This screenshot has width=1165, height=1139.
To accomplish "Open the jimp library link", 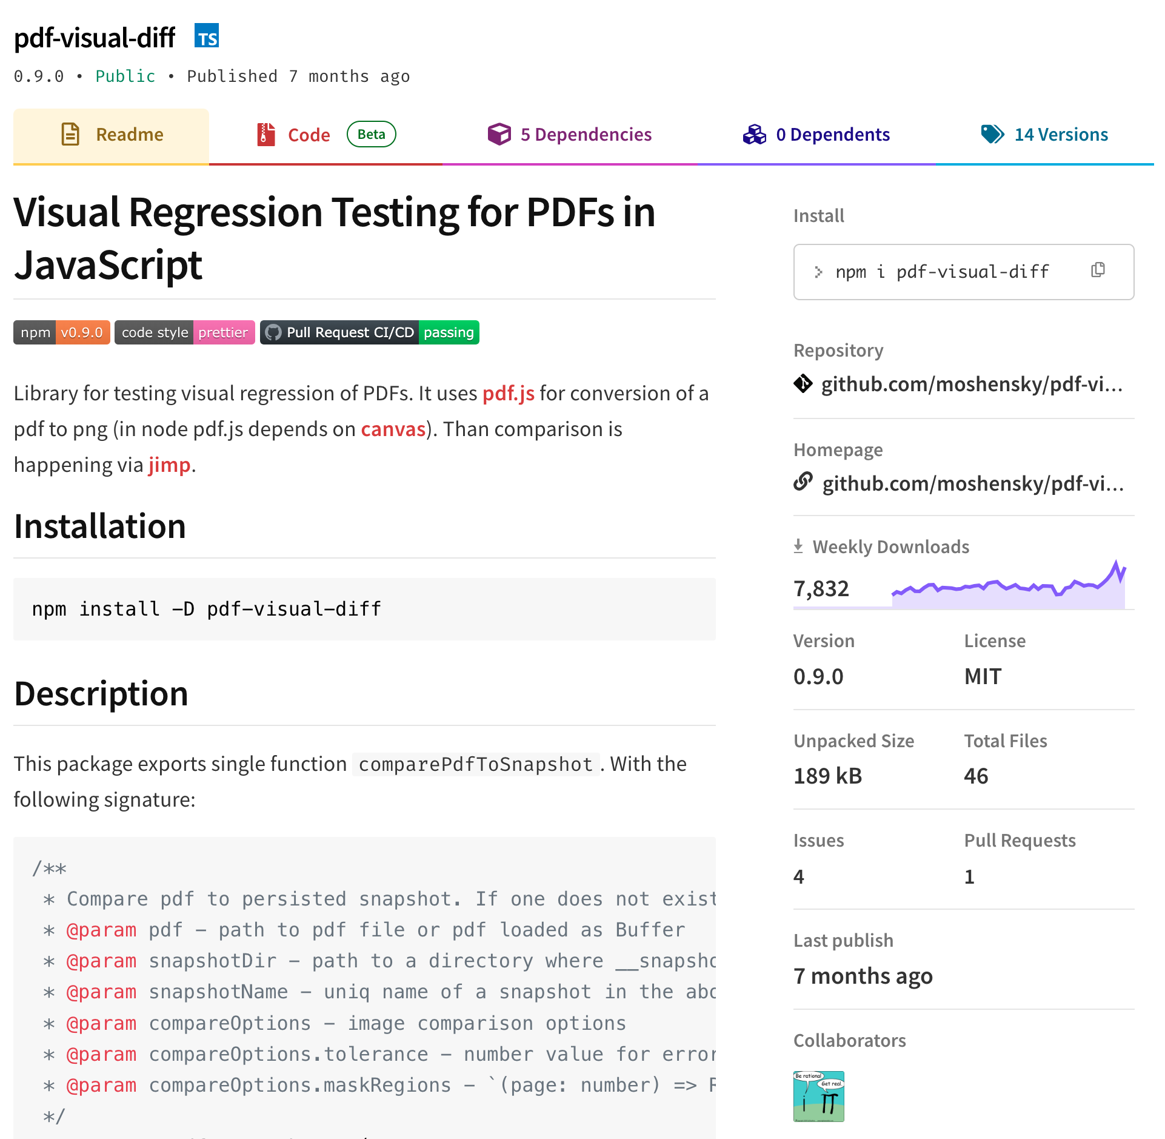I will 170,465.
